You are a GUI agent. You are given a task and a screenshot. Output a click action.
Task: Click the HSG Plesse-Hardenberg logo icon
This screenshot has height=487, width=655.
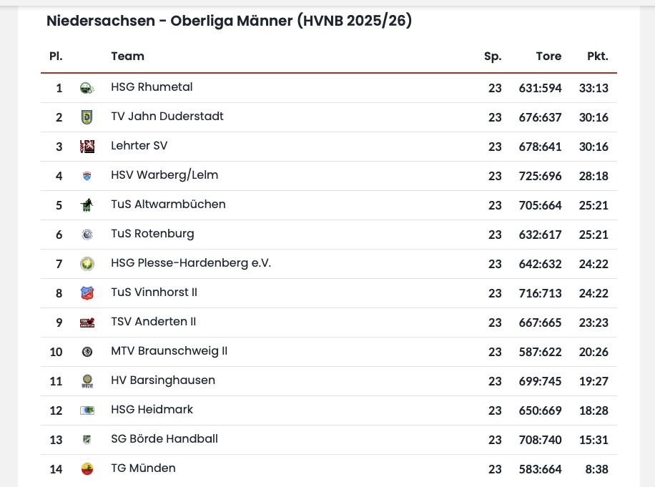(87, 264)
